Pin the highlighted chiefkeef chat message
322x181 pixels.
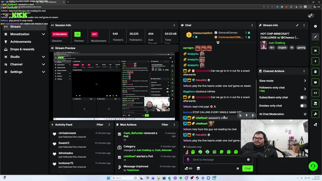[x=247, y=115]
